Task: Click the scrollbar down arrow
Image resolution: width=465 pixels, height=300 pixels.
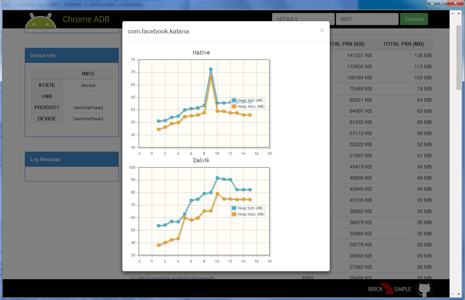Action: click(459, 294)
